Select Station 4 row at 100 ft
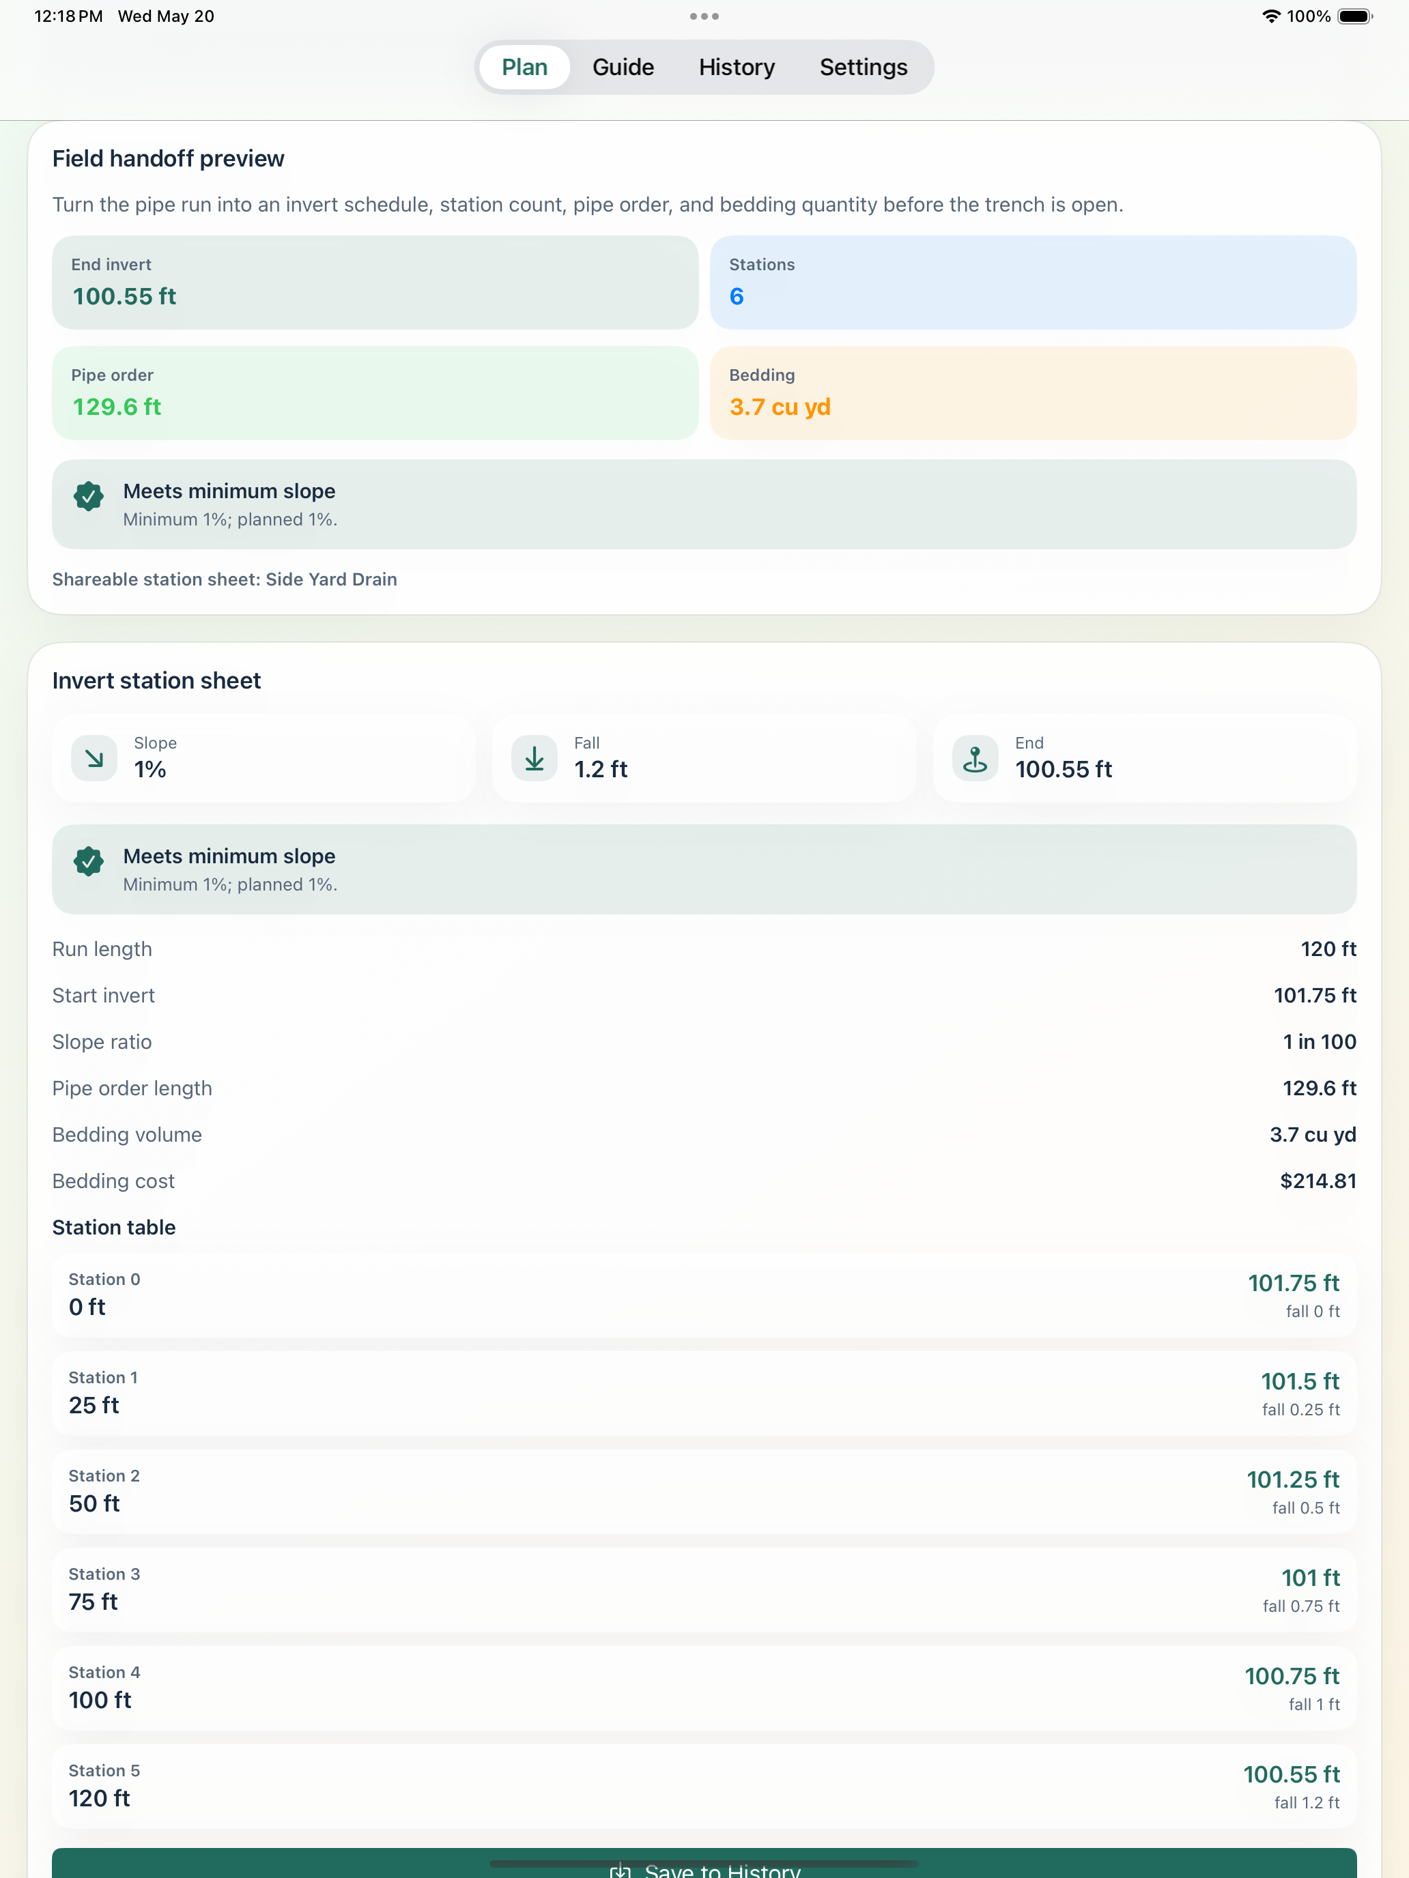Image resolution: width=1409 pixels, height=1878 pixels. [704, 1688]
